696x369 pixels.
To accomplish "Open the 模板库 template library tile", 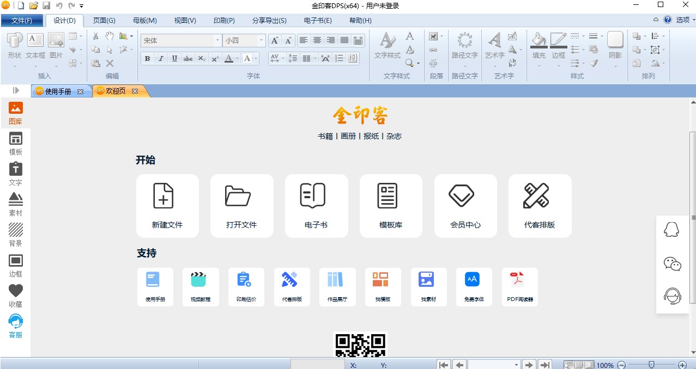I will [x=391, y=206].
